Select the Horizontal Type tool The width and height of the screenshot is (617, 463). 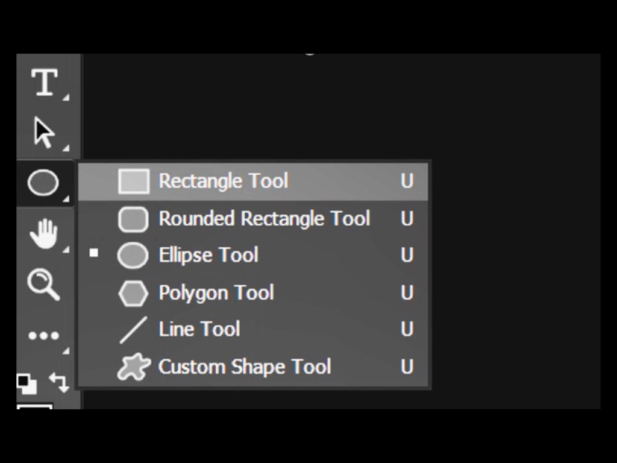coord(45,83)
